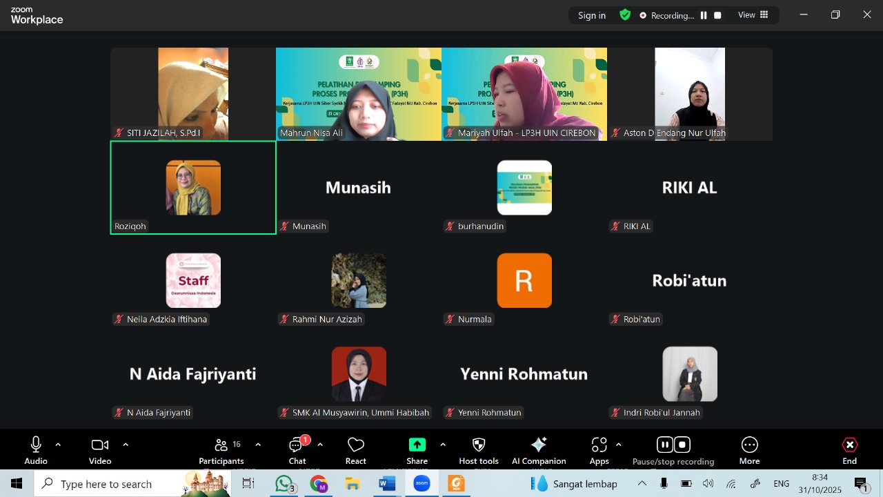Toggle the Video camera
Image resolution: width=883 pixels, height=497 pixels.
click(100, 445)
